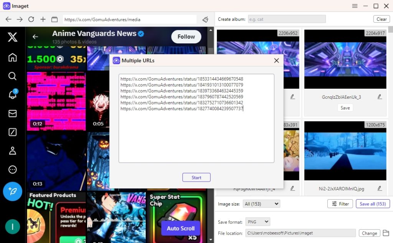Open X search magnifier icon
This screenshot has width=393, height=243.
click(x=13, y=76)
